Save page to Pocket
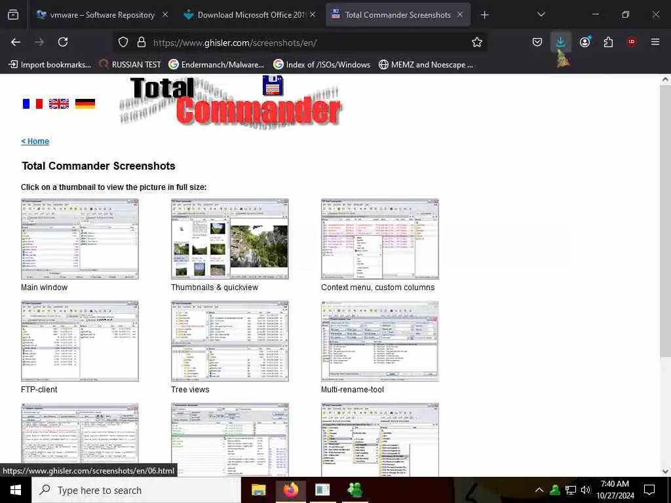 [537, 42]
